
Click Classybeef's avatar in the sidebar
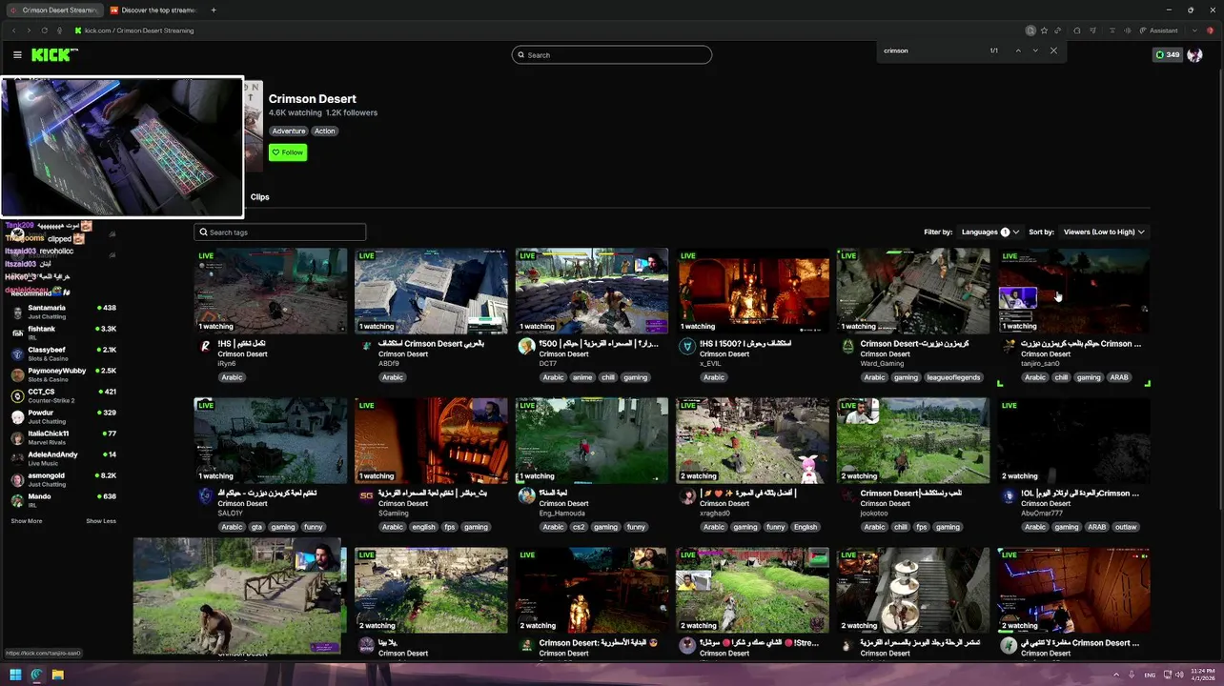[x=17, y=354]
